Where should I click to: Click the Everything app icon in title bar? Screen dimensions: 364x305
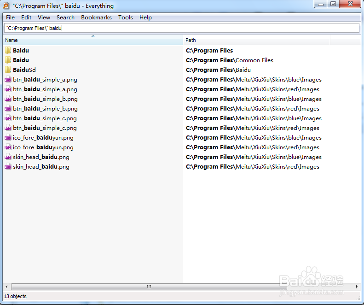6,6
